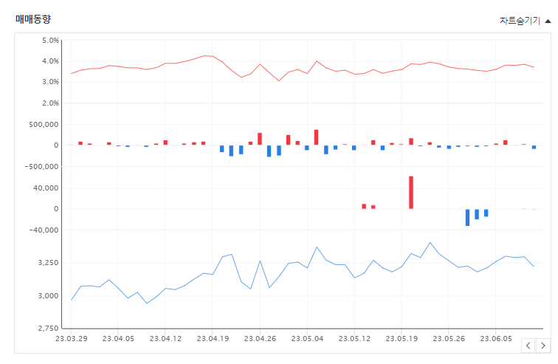Inspect the tall red bar above 23.04.26
Viewport: 558px width, 364px height.
pos(260,139)
